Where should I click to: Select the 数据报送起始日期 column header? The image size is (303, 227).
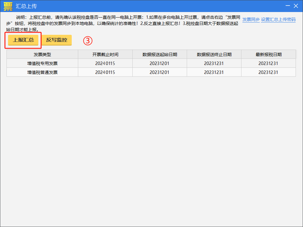[160, 54]
